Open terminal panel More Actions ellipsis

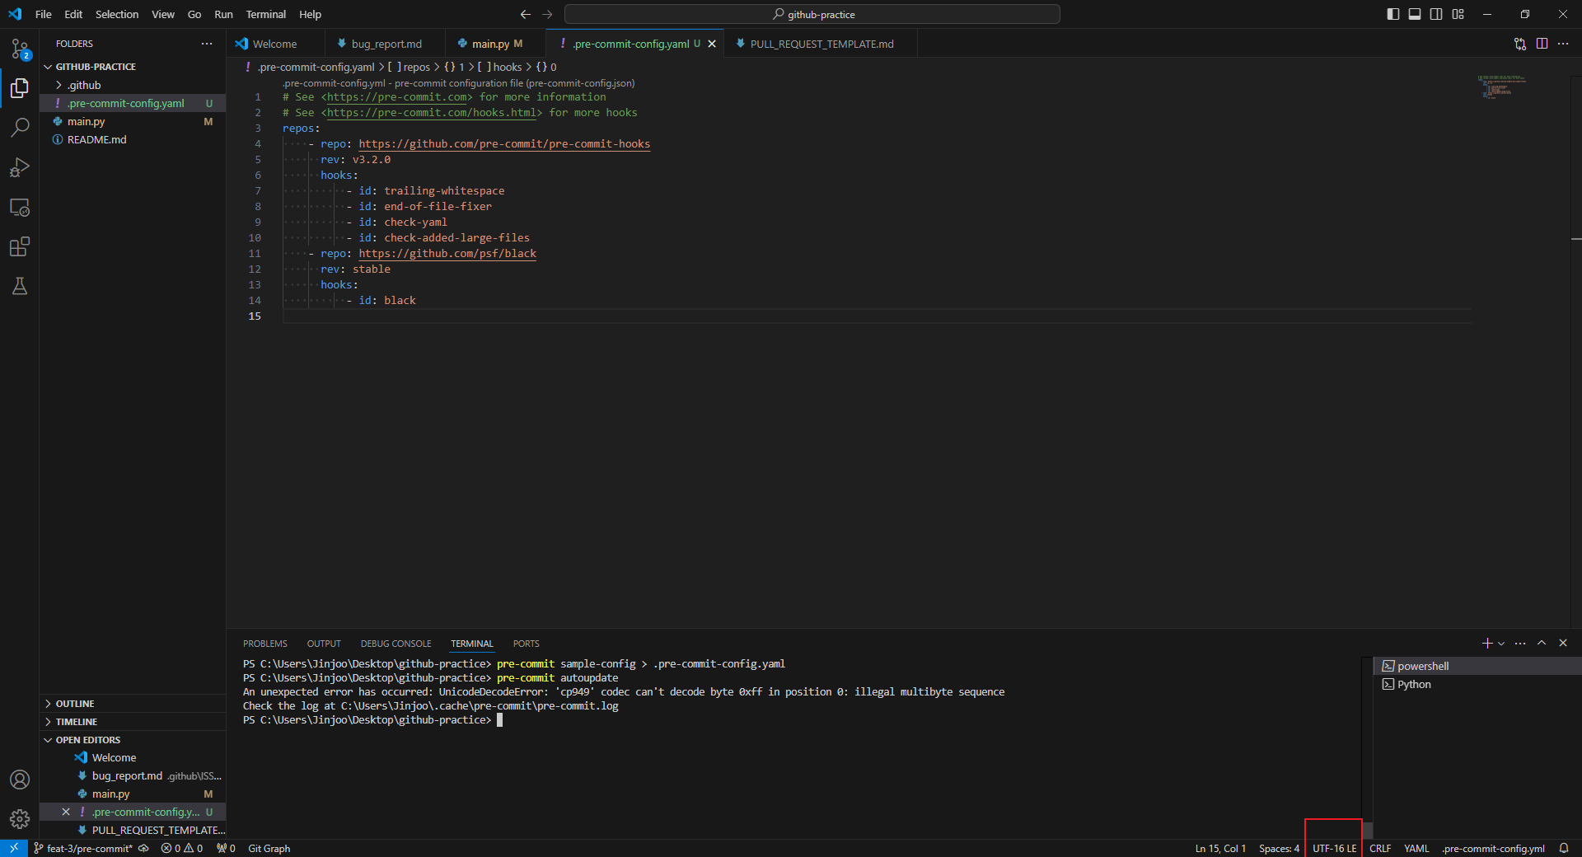click(x=1520, y=643)
